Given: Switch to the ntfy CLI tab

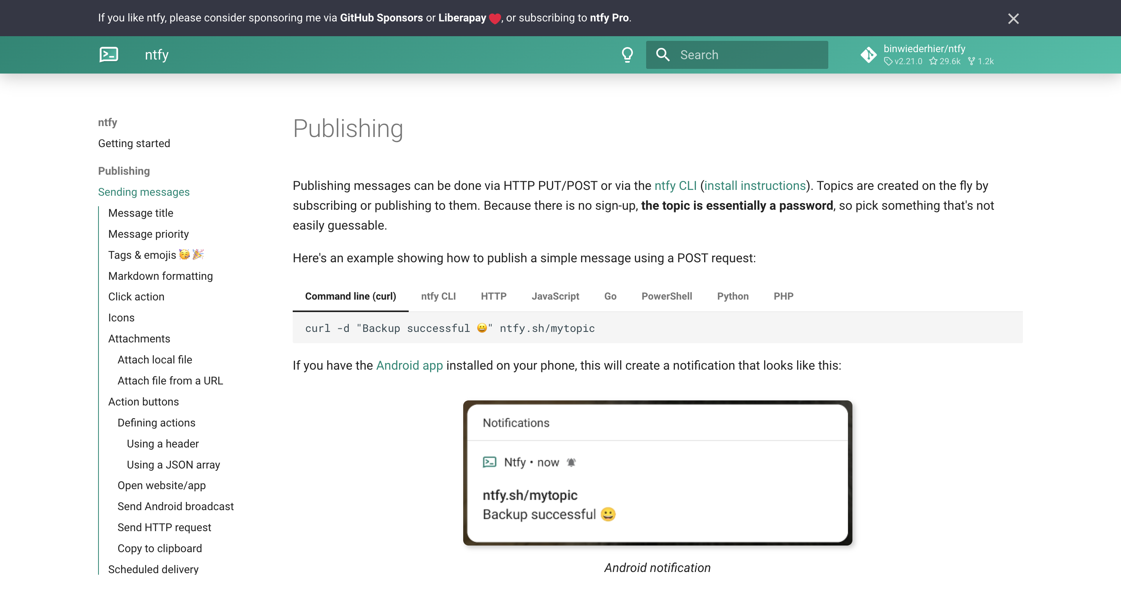Looking at the screenshot, I should (x=438, y=296).
